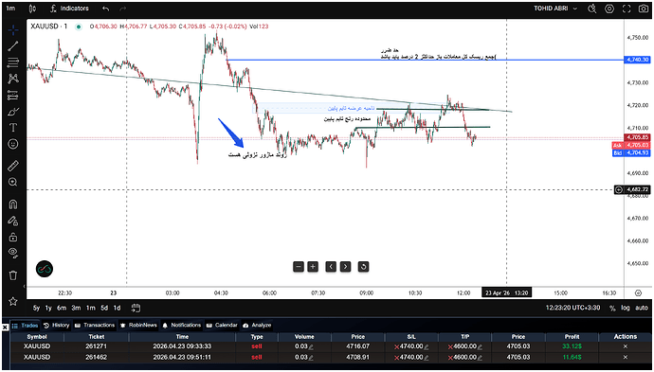Set date range to 5d

(x=104, y=308)
